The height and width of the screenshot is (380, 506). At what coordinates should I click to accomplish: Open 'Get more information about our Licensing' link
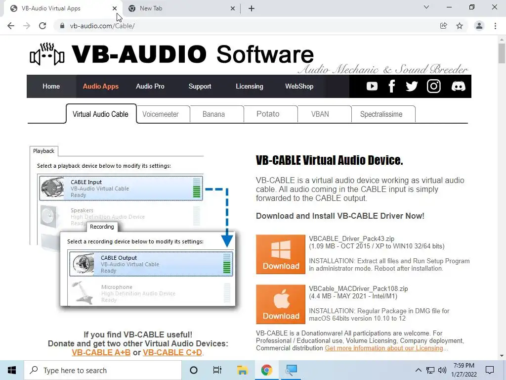(x=384, y=348)
